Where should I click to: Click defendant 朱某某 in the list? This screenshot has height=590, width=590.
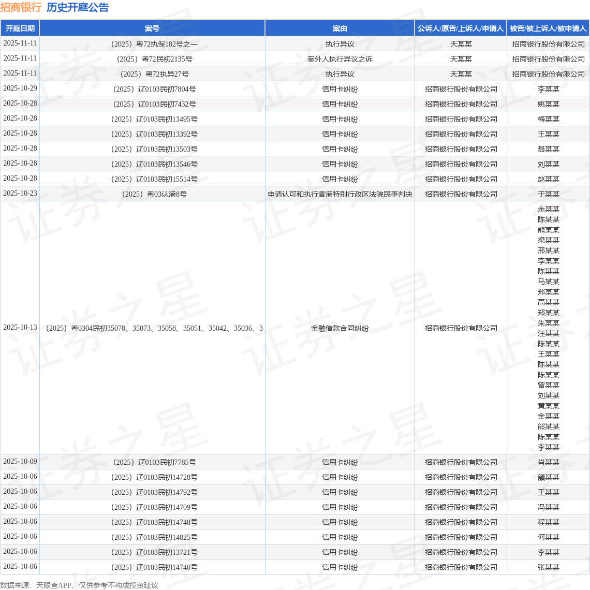coord(548,323)
